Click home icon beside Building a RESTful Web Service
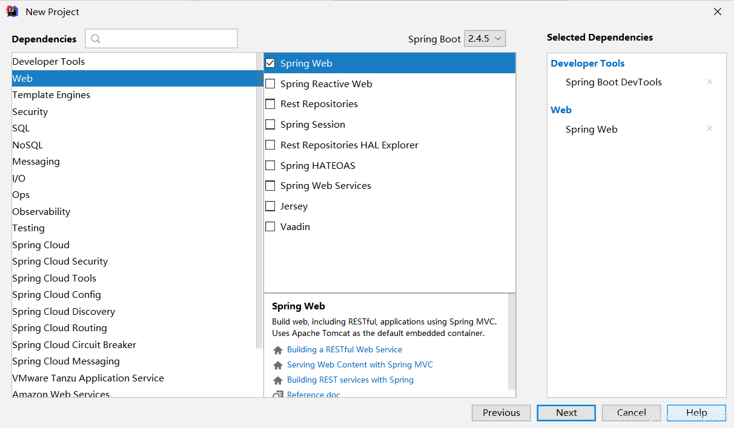734x428 pixels. [x=278, y=350]
